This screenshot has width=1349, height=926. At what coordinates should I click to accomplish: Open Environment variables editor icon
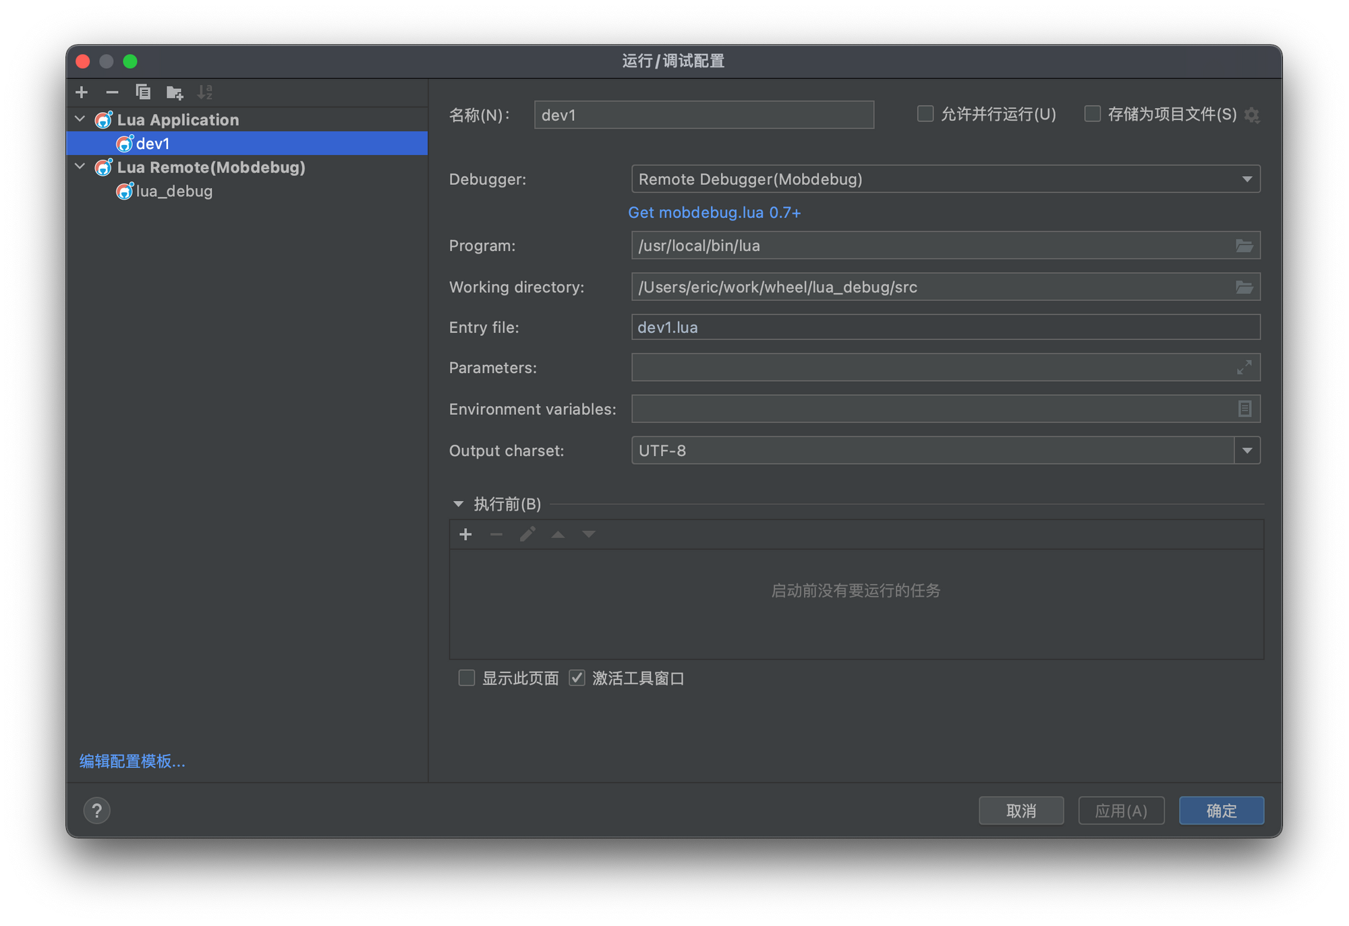pos(1244,409)
